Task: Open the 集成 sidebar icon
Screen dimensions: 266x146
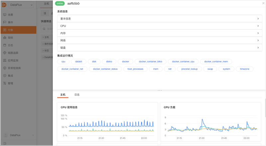Action: pos(5,76)
